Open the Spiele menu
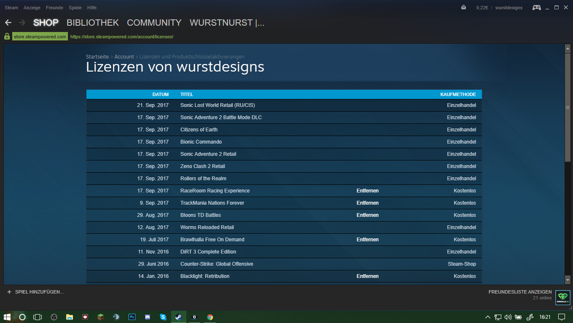 (75, 8)
